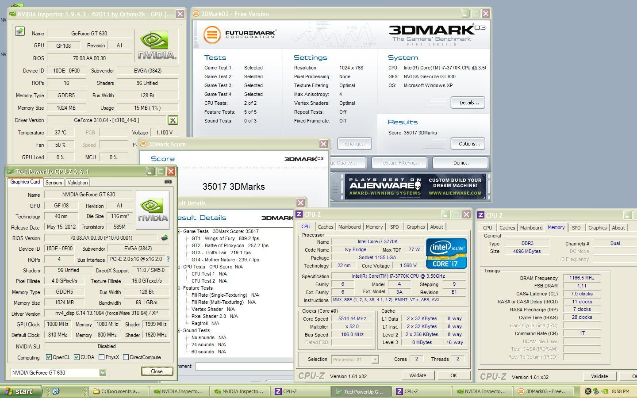Click the 35017 3DMarks score text
Screen dimensions: 637x398
point(234,187)
